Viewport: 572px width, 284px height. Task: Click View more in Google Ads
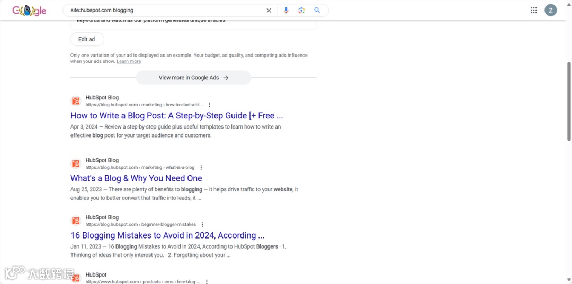click(x=193, y=78)
